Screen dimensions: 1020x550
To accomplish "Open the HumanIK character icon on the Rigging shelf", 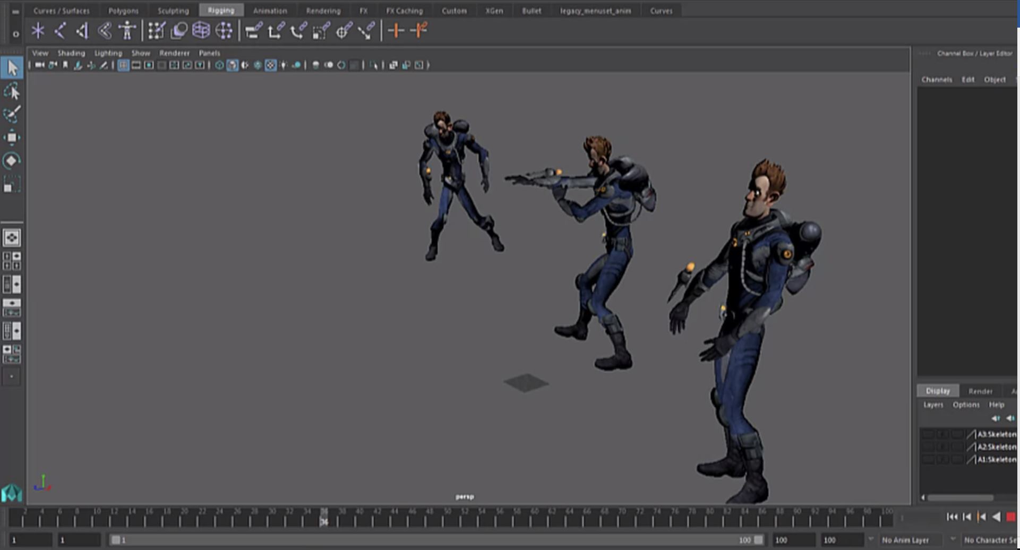I will coord(126,31).
